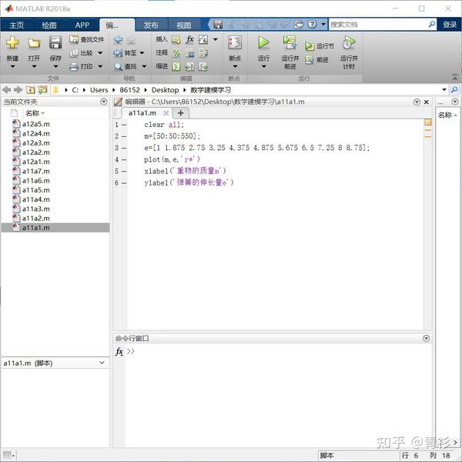Click the browse for folder icon
This screenshot has height=462, width=462.
42,89
